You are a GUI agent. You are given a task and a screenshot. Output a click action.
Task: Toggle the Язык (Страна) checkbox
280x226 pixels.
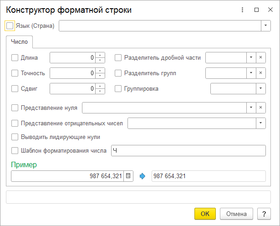pos(10,26)
